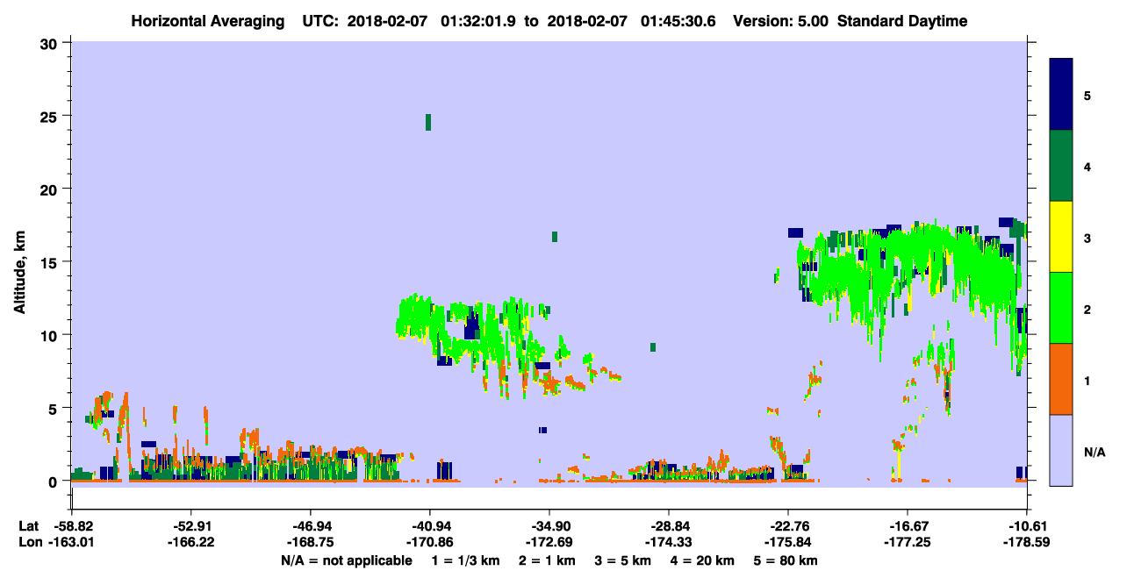Click legend text '4 = 20 km'
This screenshot has width=1141, height=585.
tap(704, 560)
